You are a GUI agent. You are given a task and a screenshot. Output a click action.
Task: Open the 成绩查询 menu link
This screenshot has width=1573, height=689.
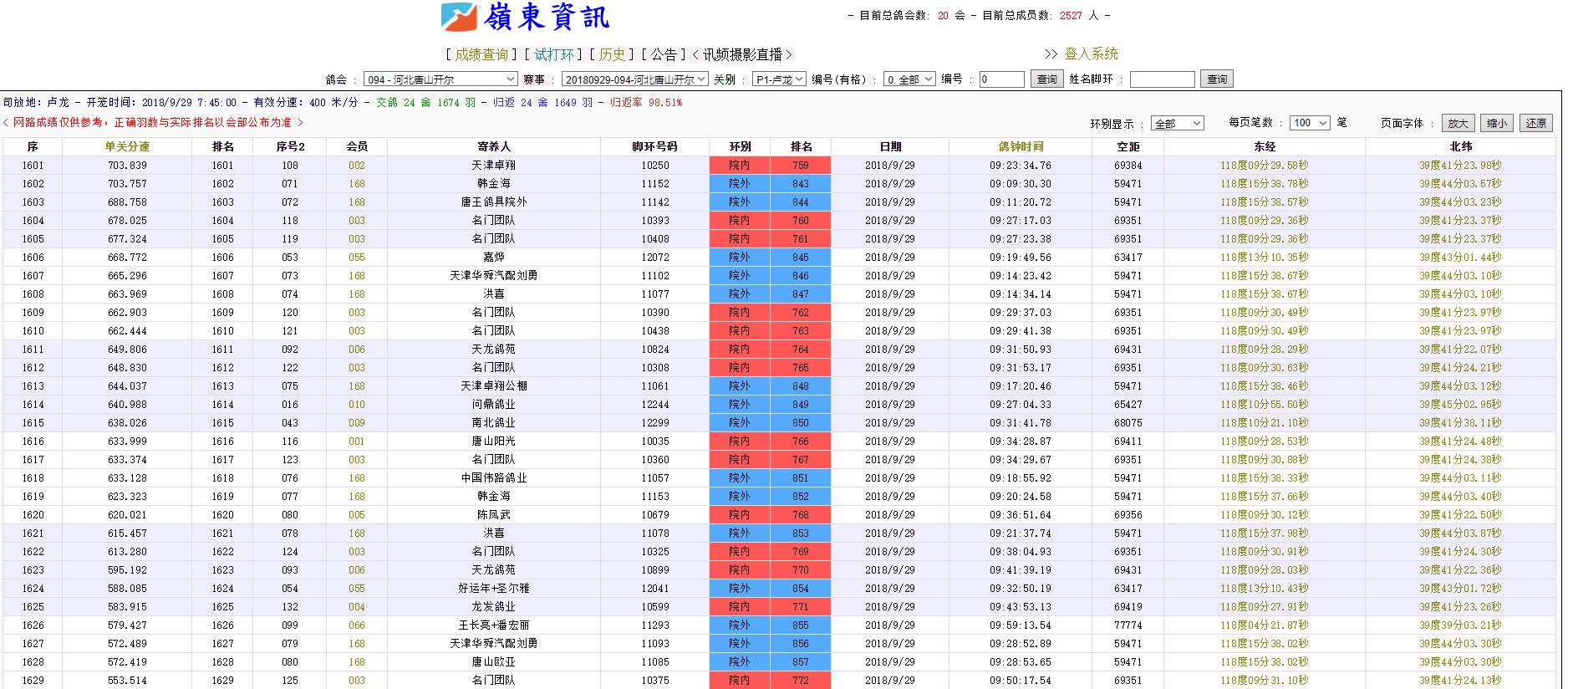(481, 54)
